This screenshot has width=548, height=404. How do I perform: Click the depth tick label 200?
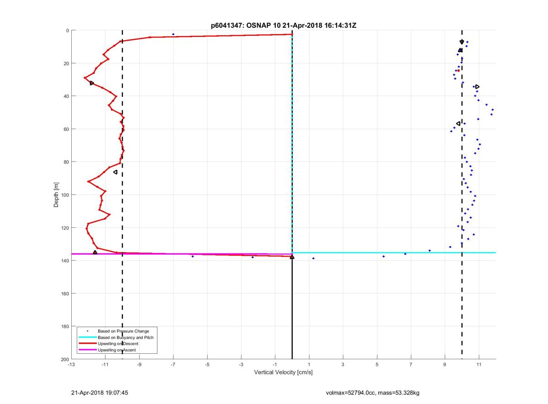click(x=64, y=359)
